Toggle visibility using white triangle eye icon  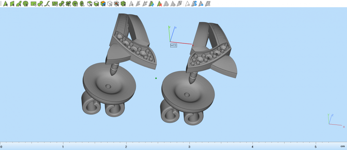188,4
